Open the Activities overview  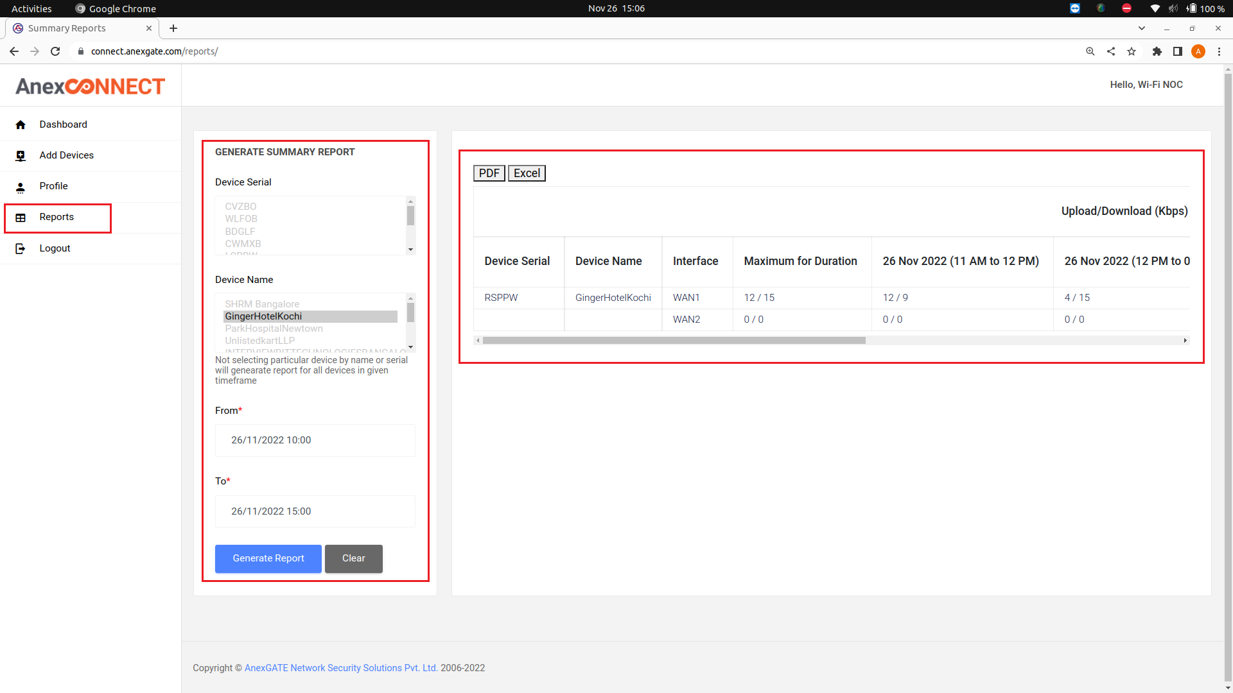pos(31,8)
